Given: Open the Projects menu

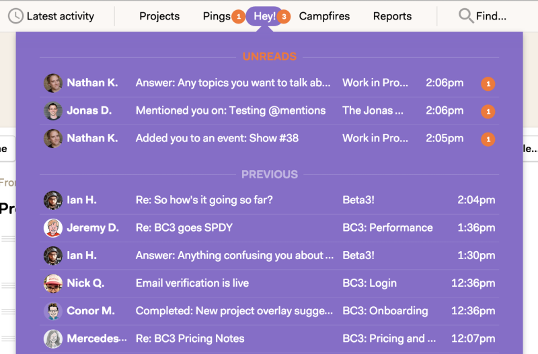Looking at the screenshot, I should 159,16.
